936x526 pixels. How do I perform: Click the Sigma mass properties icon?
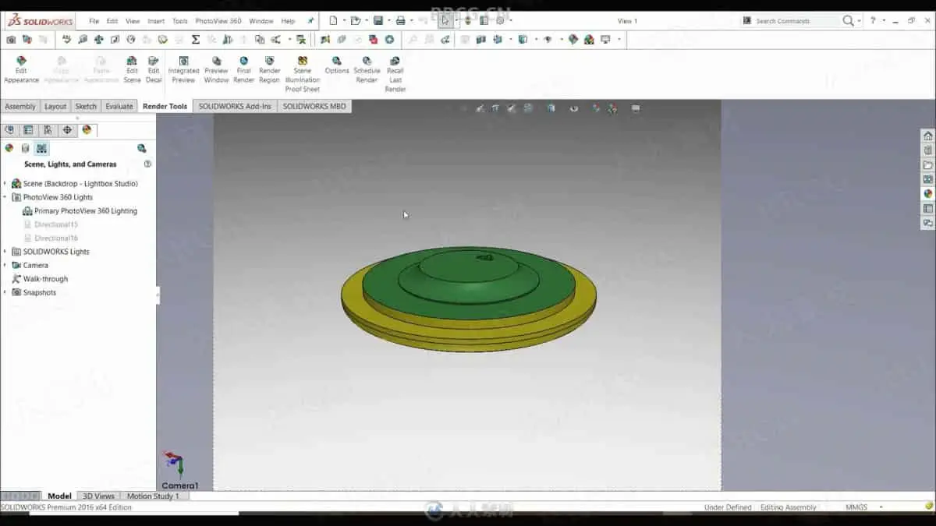[x=196, y=39]
